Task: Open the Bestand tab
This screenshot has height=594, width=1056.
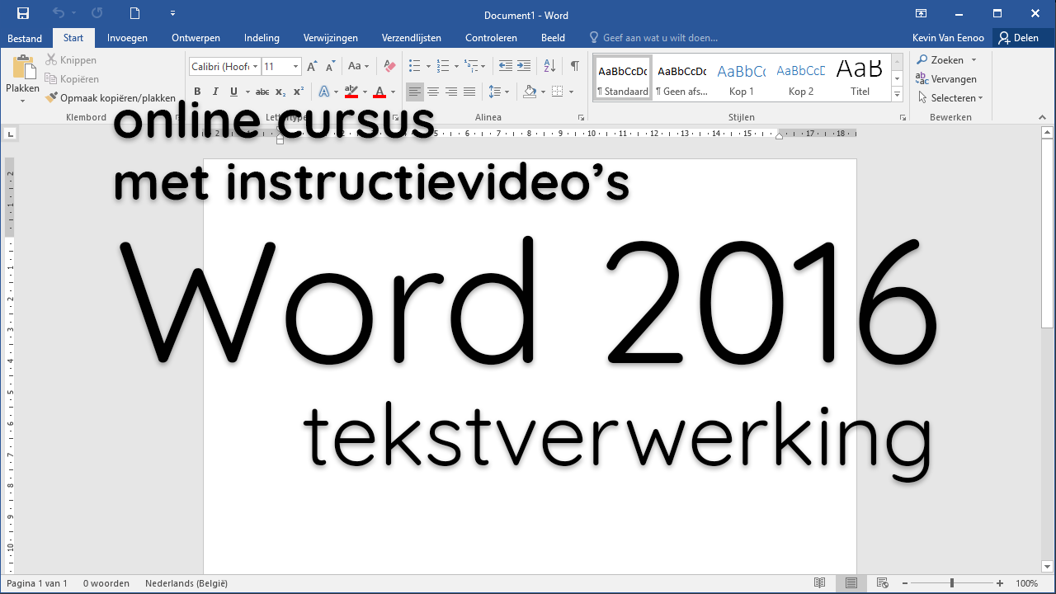Action: (25, 38)
